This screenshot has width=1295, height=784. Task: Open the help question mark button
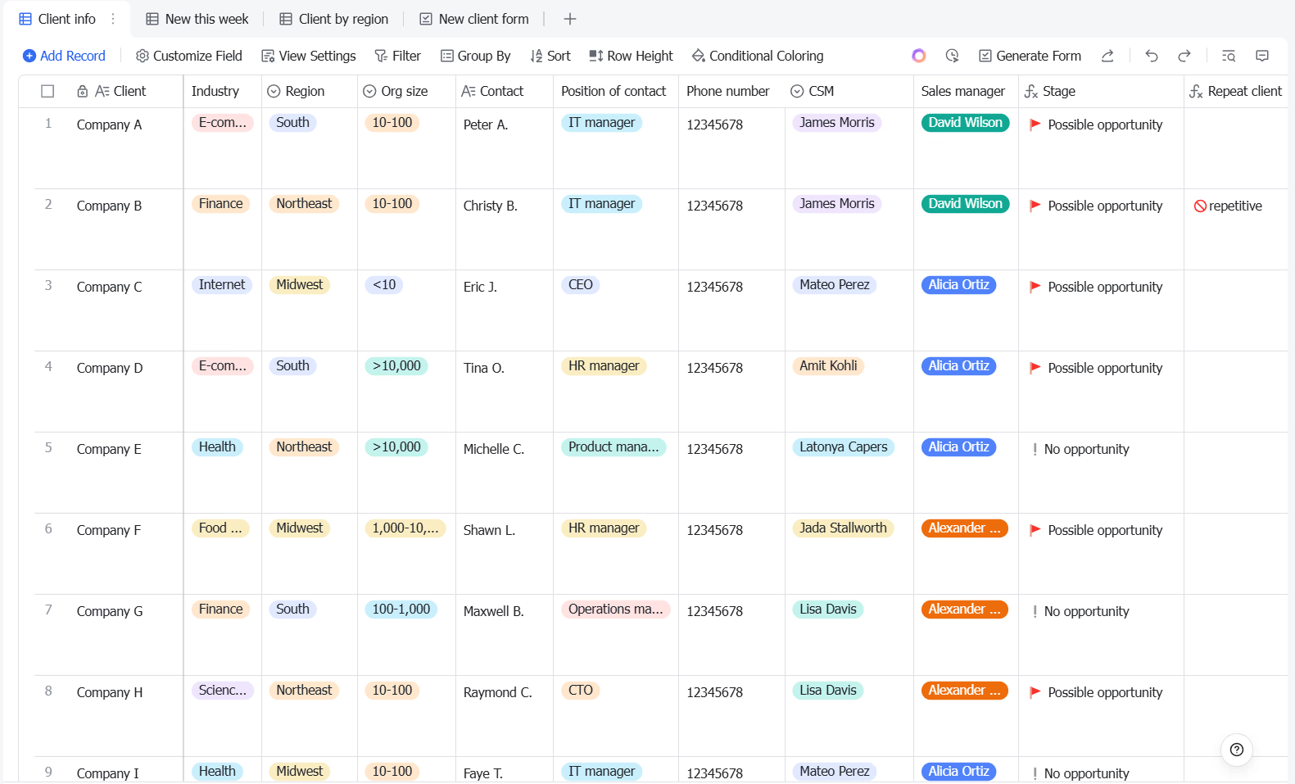(x=1237, y=750)
